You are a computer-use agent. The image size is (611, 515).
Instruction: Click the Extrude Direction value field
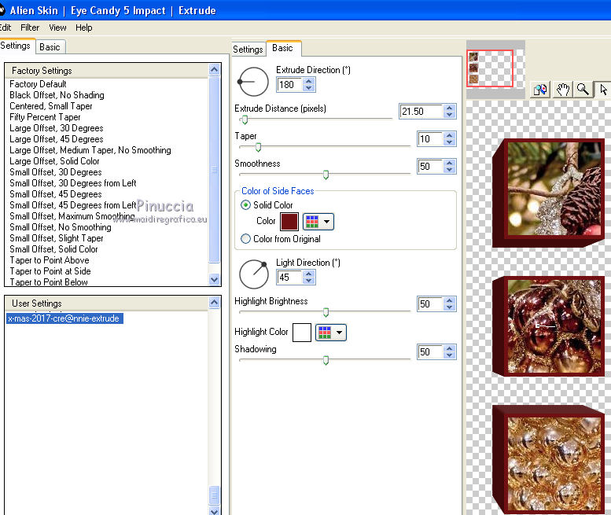click(289, 85)
